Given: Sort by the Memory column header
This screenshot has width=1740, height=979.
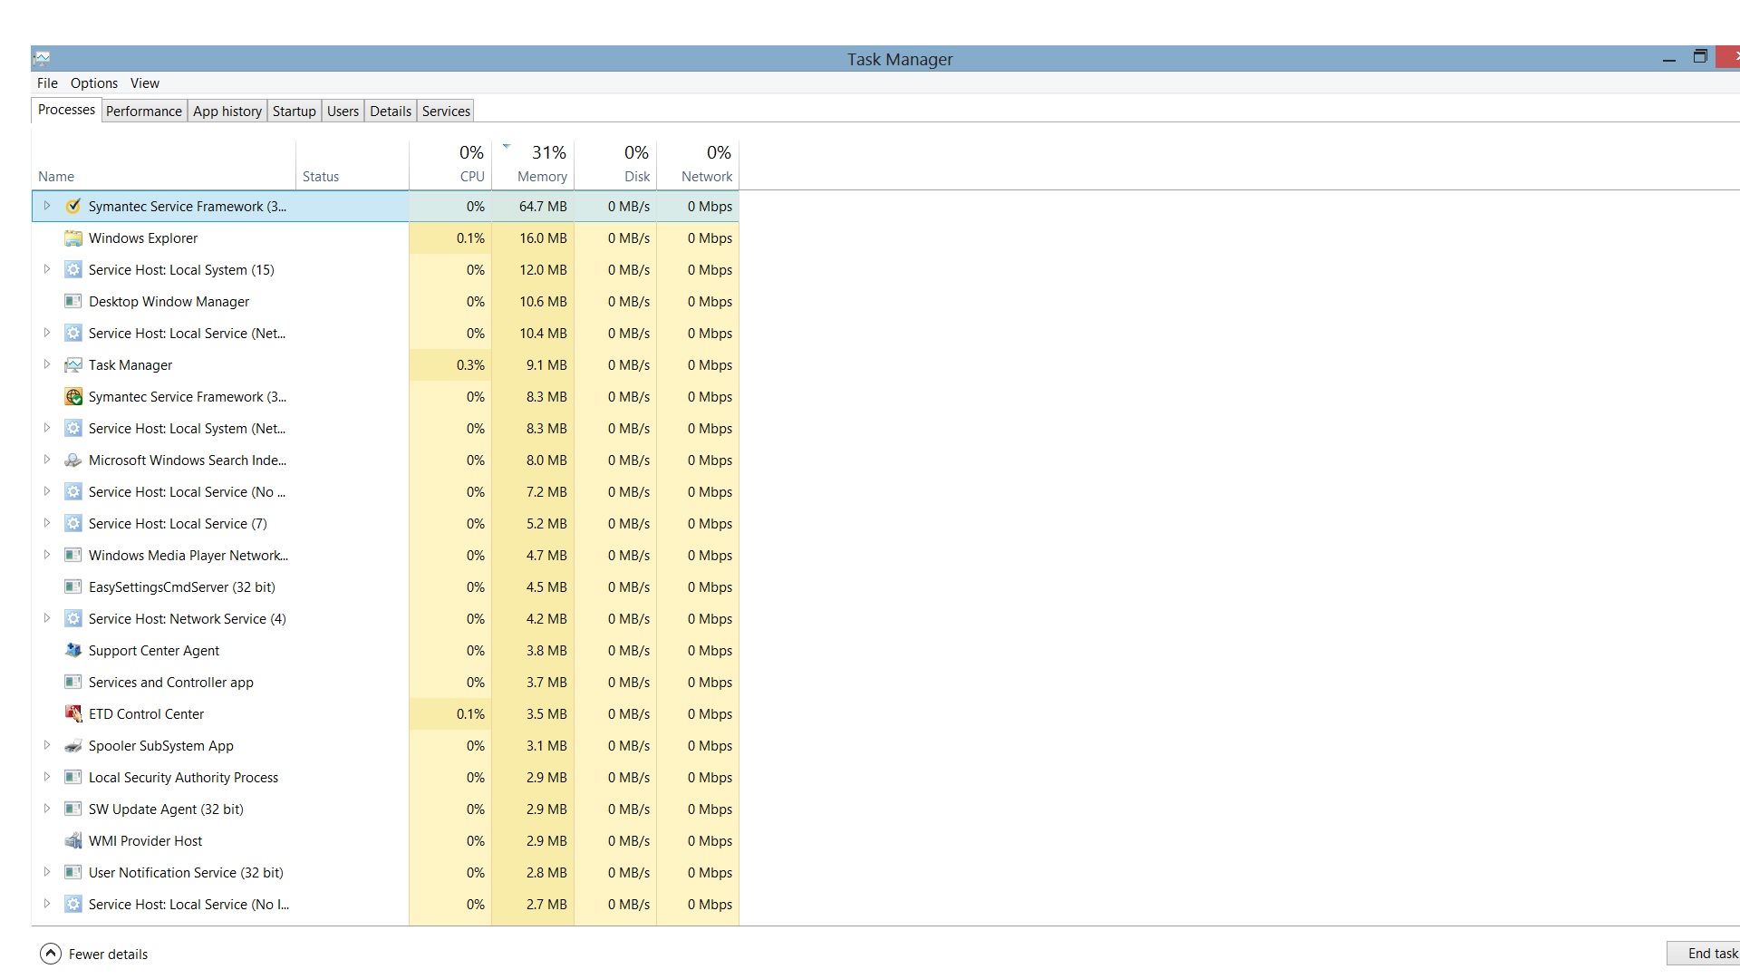Looking at the screenshot, I should 533,166.
